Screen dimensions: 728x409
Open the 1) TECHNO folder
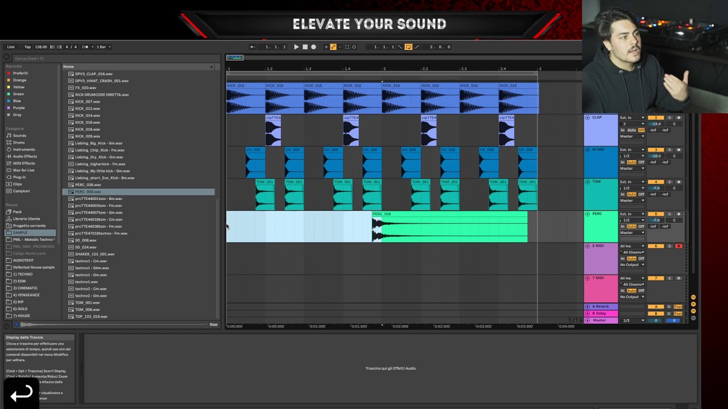[x=23, y=274]
